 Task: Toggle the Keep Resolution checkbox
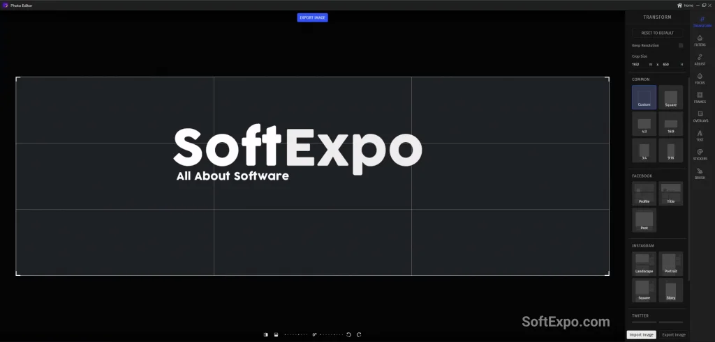point(681,45)
